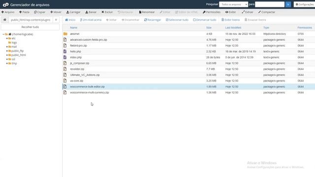Select index.php file name
Image resolution: width=315 pixels, height=177 pixels.
(x=76, y=58)
